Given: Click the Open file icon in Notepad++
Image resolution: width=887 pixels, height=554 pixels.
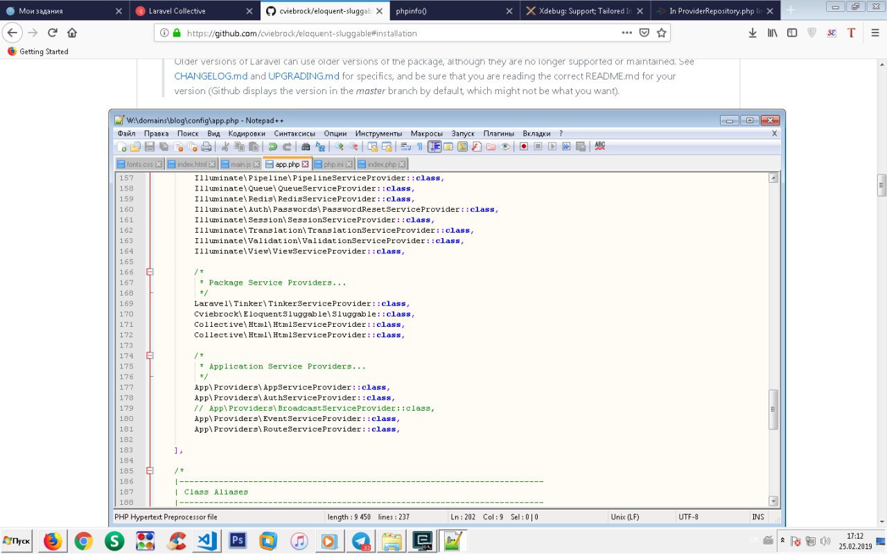Looking at the screenshot, I should [x=135, y=146].
